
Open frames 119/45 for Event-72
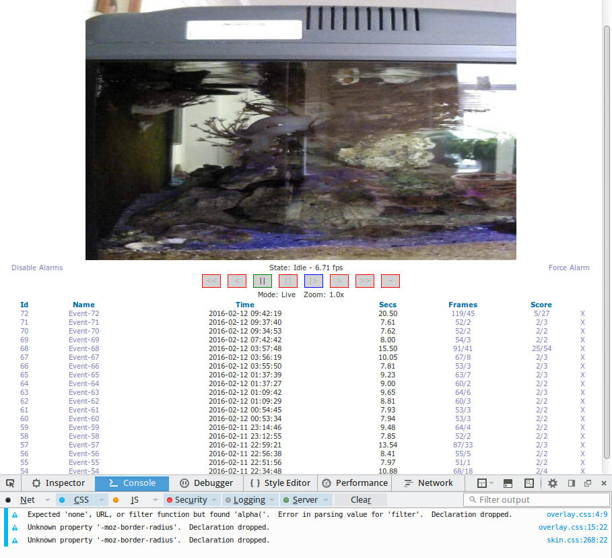coord(463,313)
